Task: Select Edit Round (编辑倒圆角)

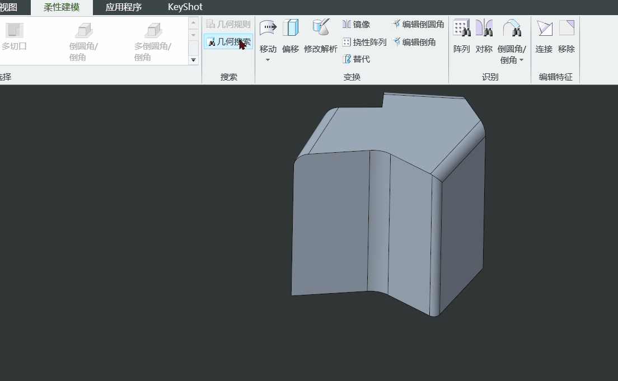Action: pyautogui.click(x=418, y=25)
